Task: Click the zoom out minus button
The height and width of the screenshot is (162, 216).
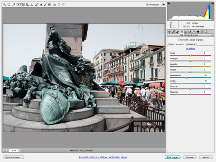Action: (4, 151)
